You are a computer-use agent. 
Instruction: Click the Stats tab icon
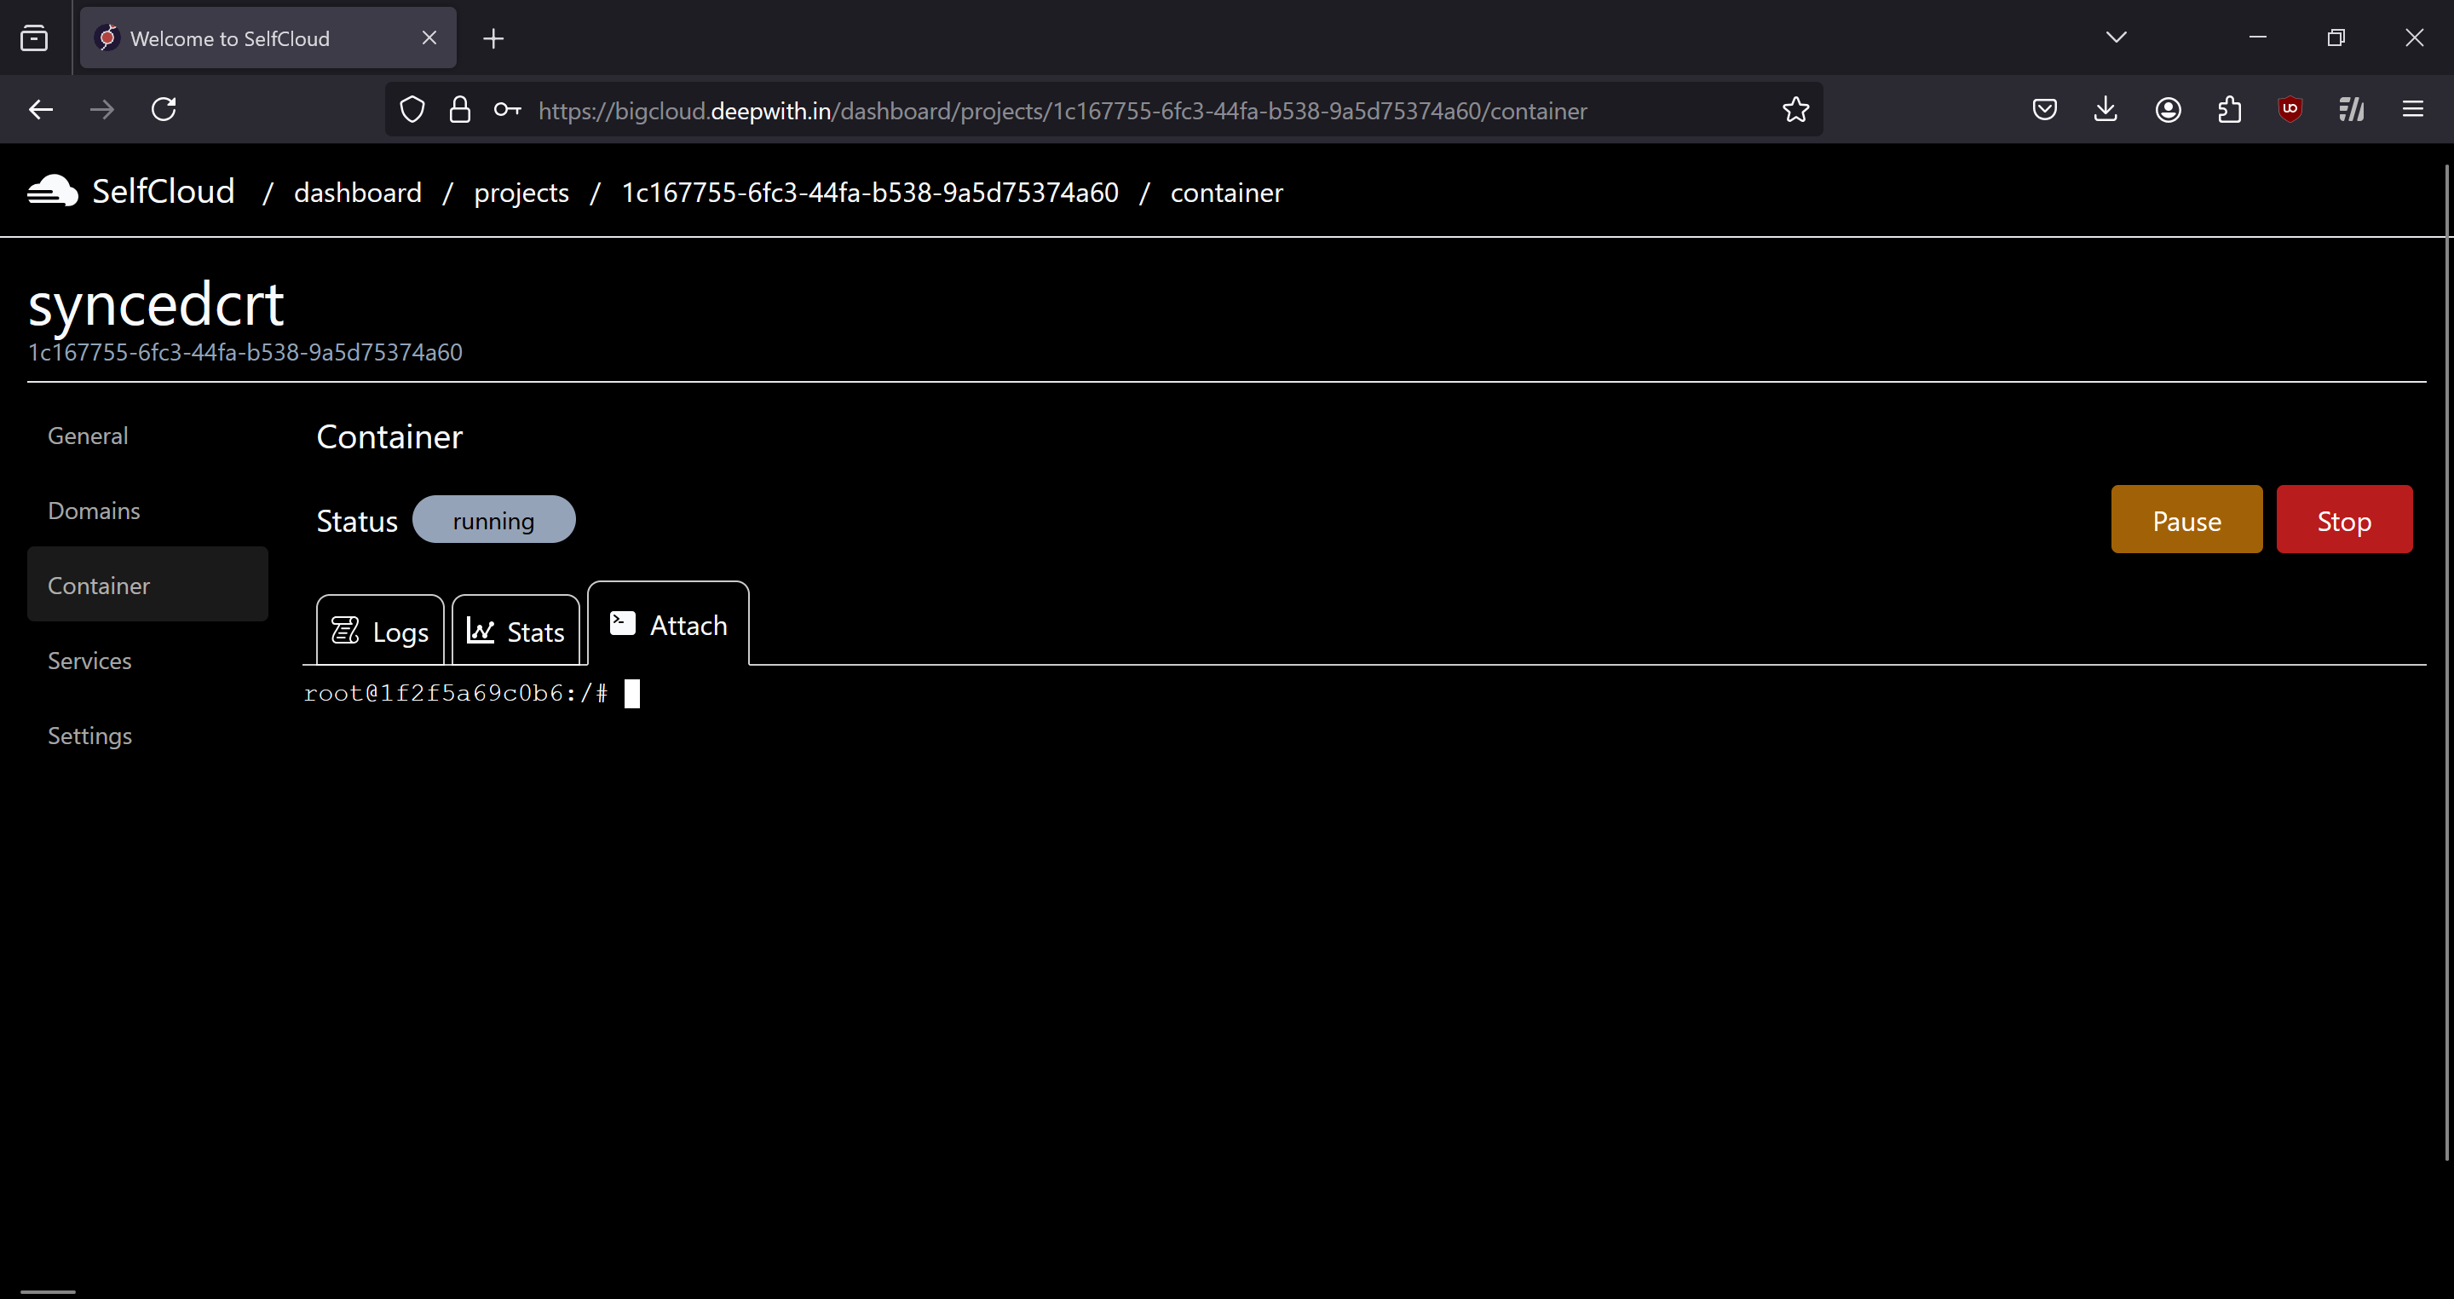pyautogui.click(x=484, y=630)
